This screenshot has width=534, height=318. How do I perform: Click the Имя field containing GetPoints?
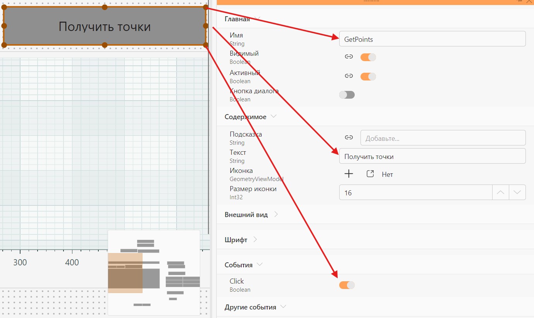tap(432, 39)
